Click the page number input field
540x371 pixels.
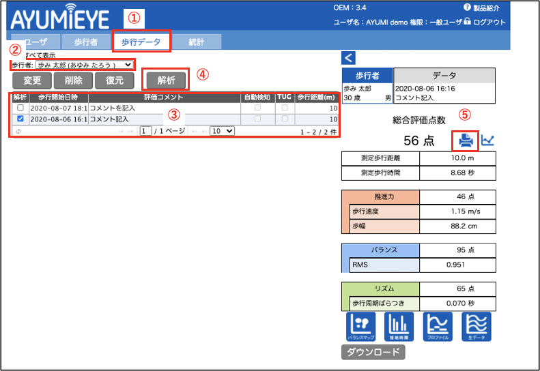[145, 130]
